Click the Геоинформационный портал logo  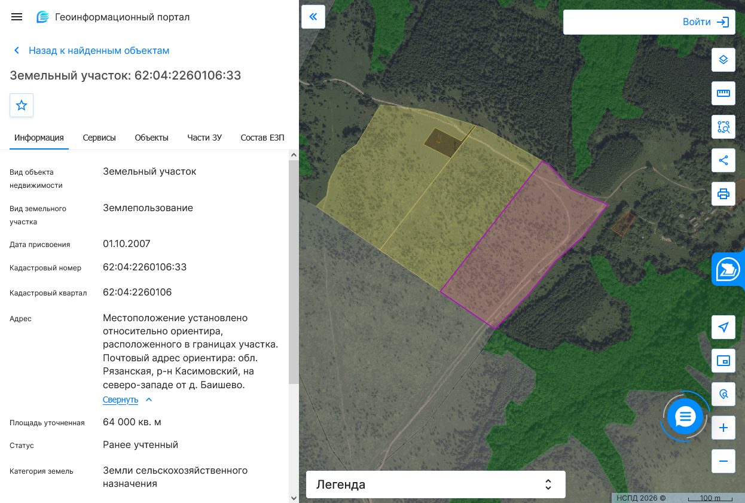(x=113, y=17)
